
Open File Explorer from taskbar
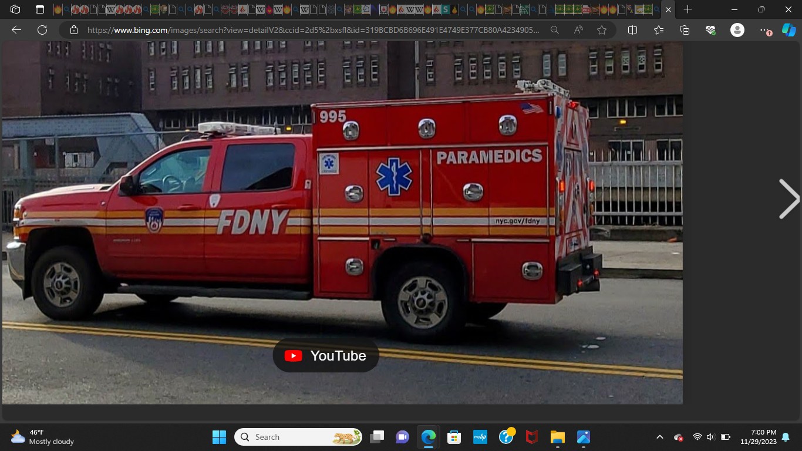[x=557, y=437]
